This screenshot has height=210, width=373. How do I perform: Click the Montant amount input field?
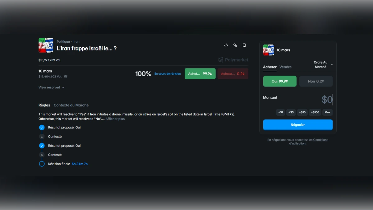[x=298, y=100]
